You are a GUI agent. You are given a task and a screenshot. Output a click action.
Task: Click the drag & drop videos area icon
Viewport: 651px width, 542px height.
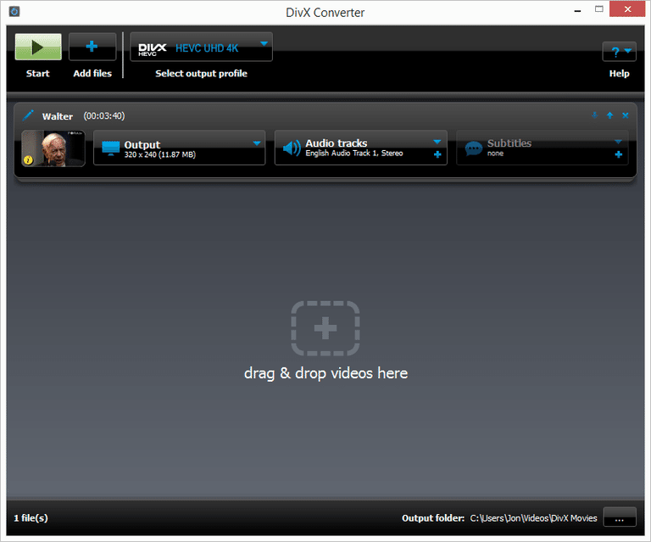tap(325, 328)
